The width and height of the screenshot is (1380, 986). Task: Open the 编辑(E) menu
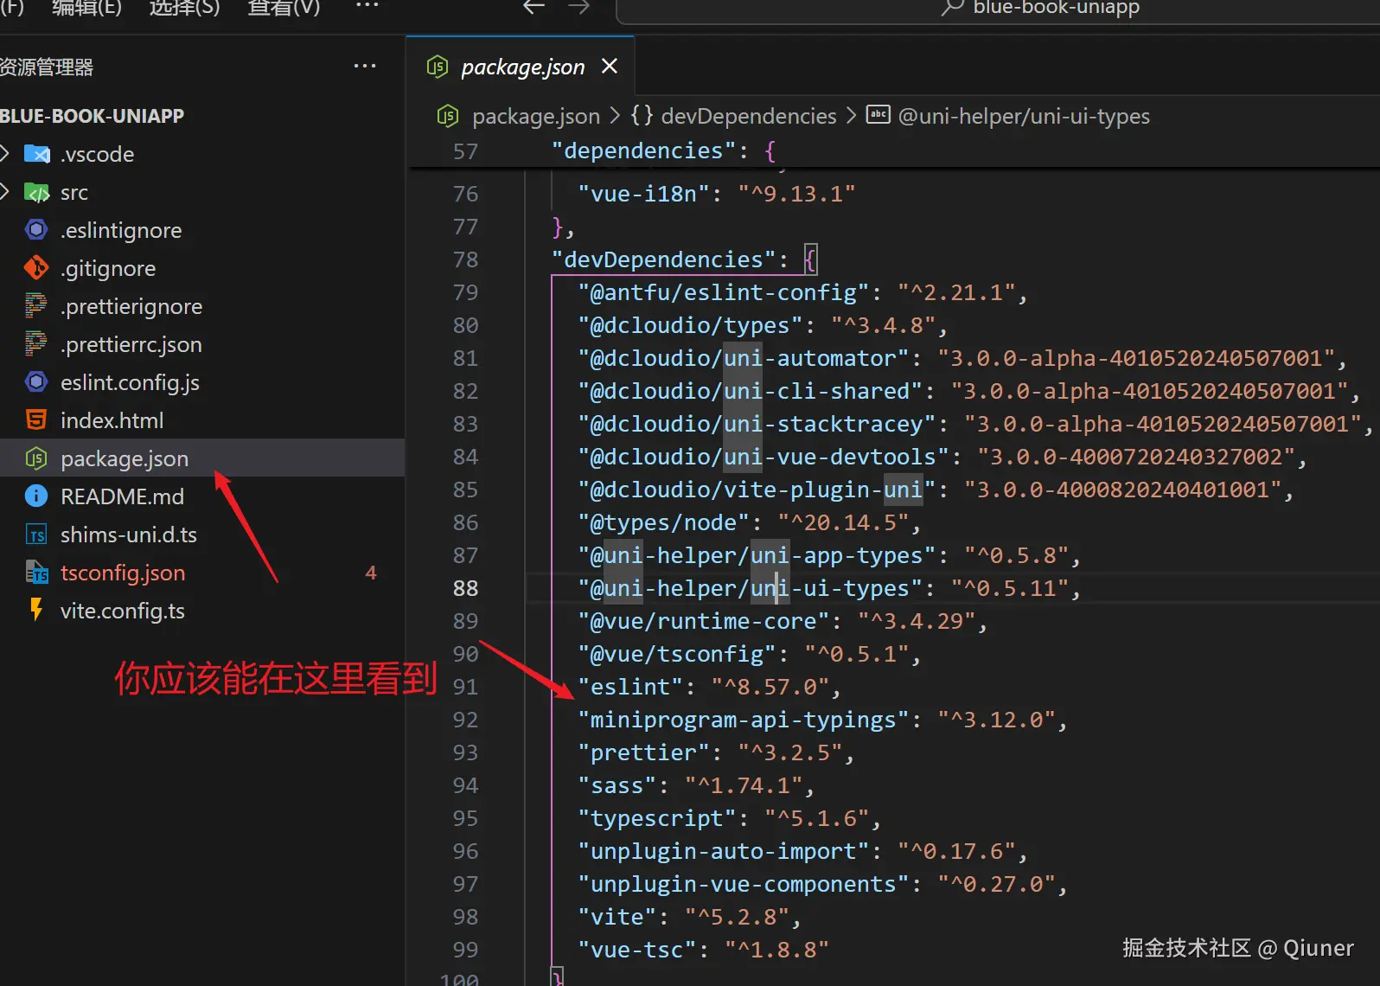86,8
